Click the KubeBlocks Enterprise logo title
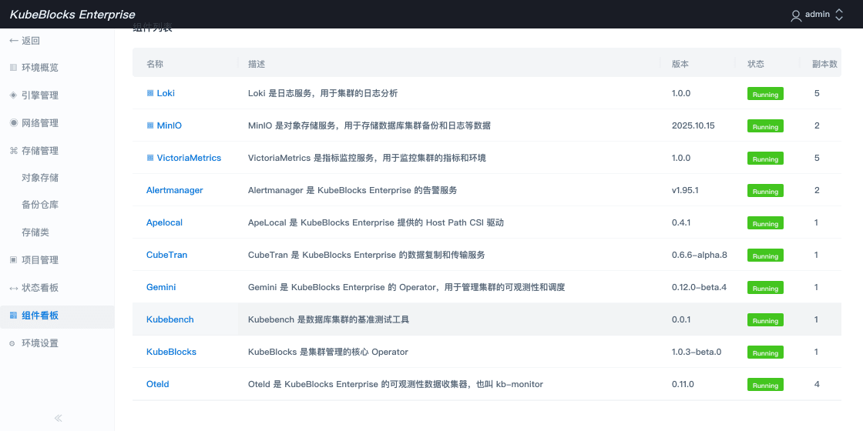This screenshot has height=431, width=863. point(72,15)
